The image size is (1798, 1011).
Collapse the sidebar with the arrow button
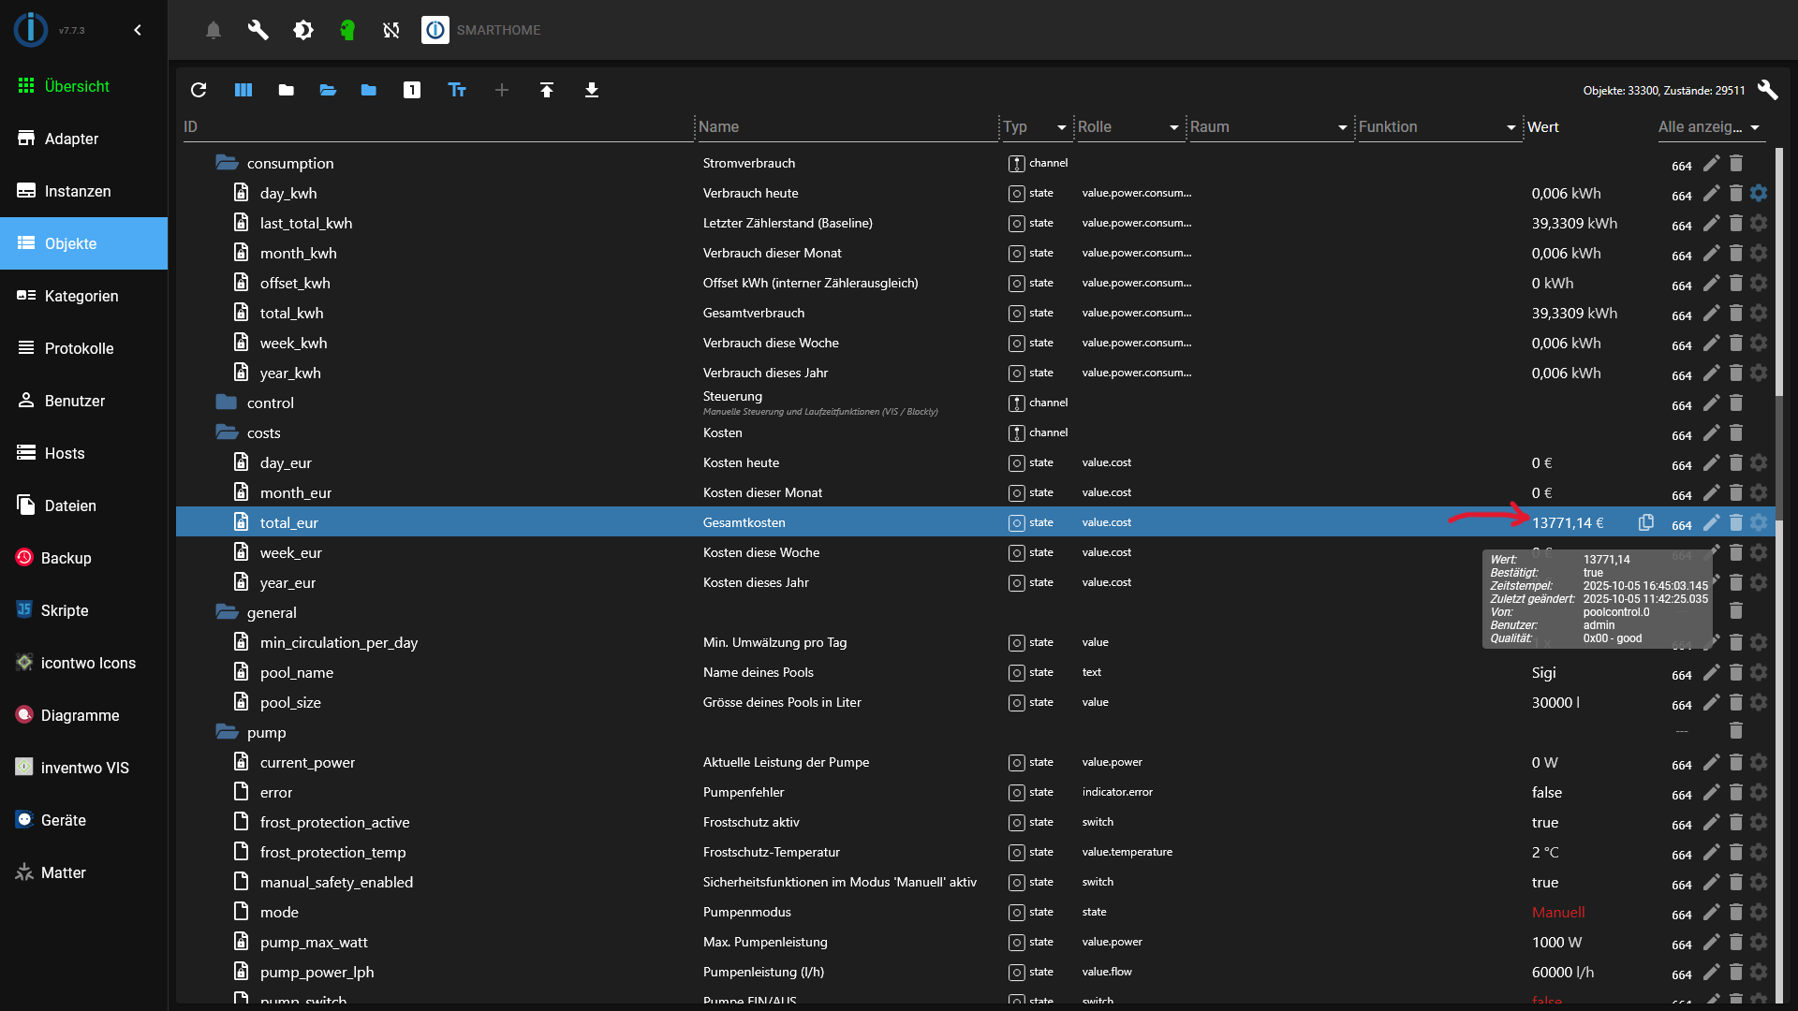tap(138, 30)
